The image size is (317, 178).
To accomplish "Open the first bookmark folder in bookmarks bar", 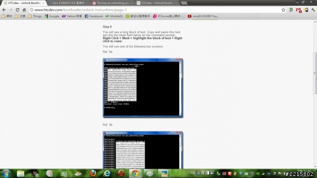I will [x=7, y=16].
